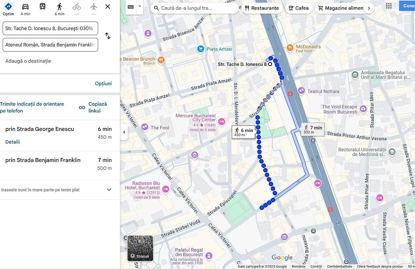Viewport: 415px width, 269px height.
Task: Add a destination to the route
Action: click(28, 61)
